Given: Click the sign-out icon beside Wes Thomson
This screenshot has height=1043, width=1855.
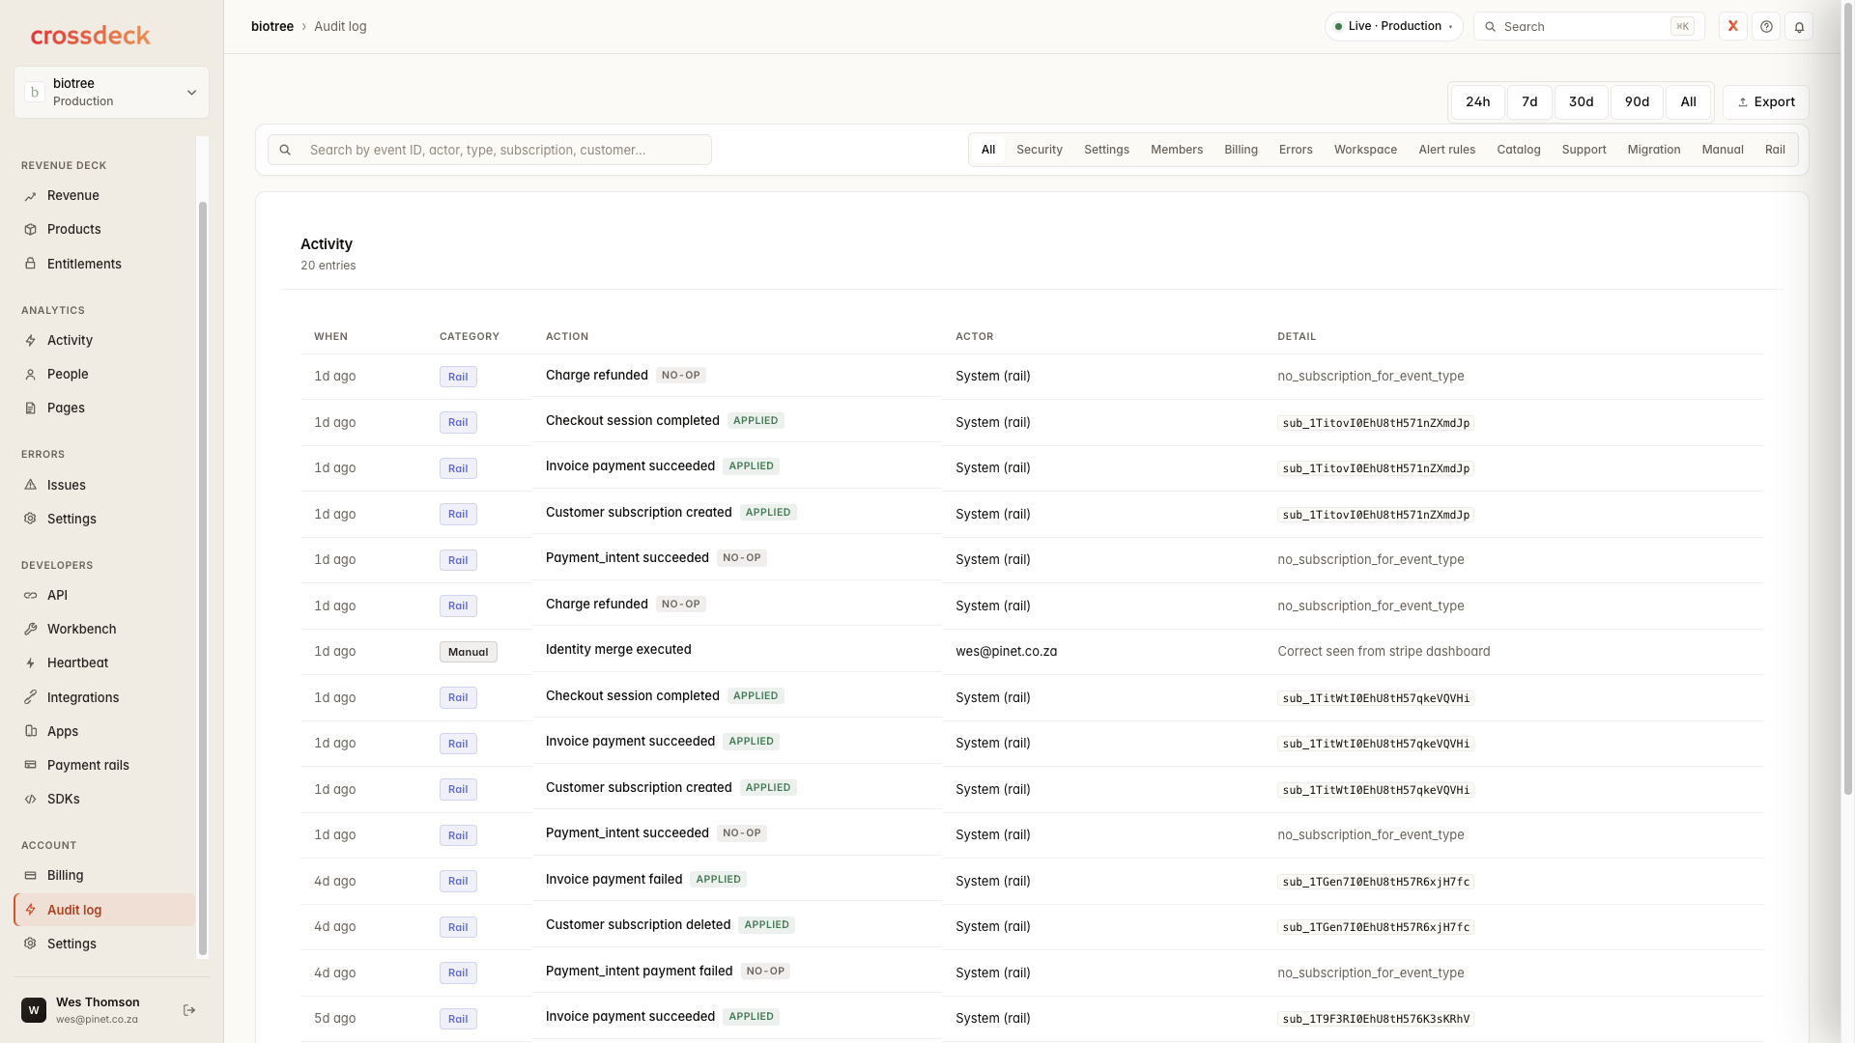Looking at the screenshot, I should click(189, 1010).
